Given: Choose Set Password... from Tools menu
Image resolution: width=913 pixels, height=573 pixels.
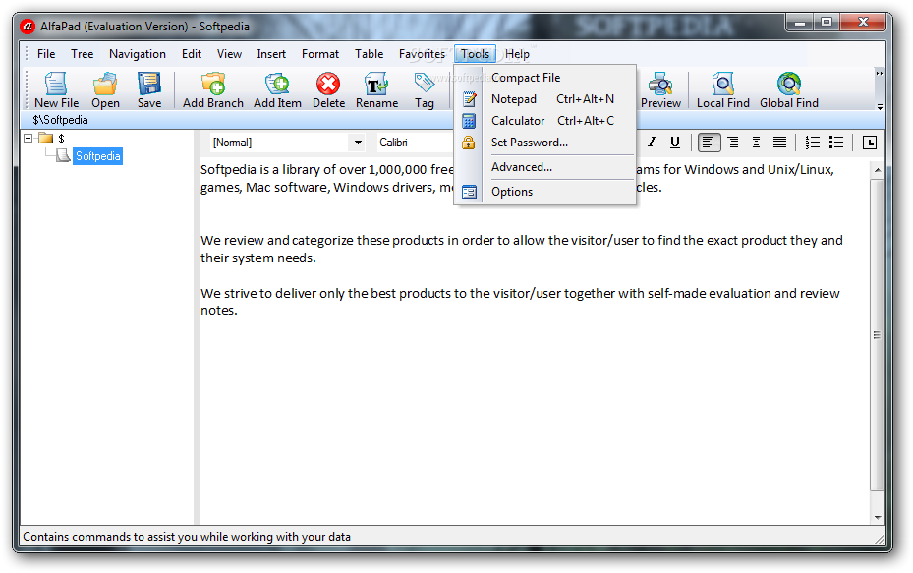Looking at the screenshot, I should point(544,143).
